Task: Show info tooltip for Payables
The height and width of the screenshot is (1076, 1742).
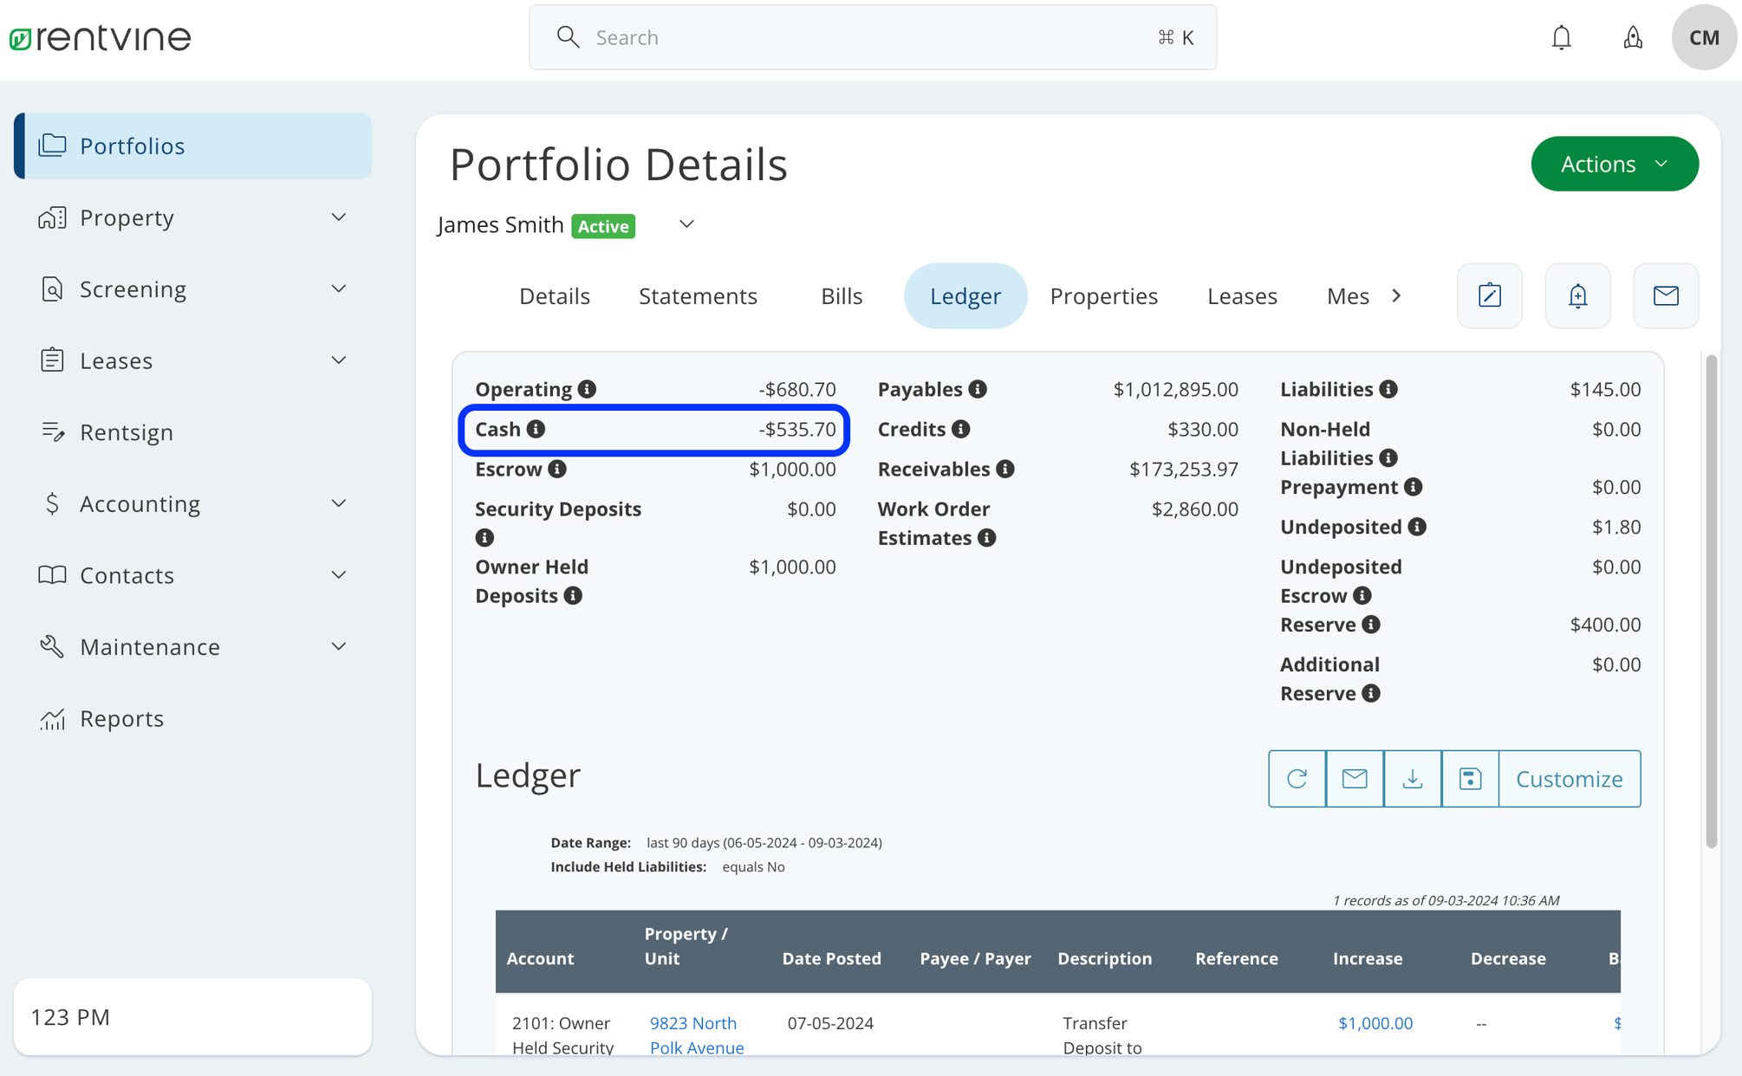Action: pos(978,389)
